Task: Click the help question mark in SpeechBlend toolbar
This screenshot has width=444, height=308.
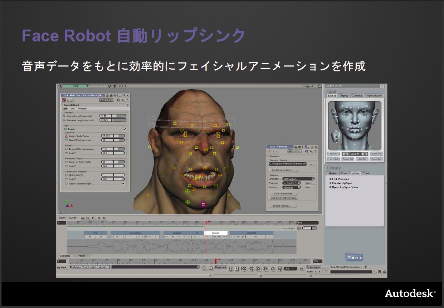Action: pos(127,100)
